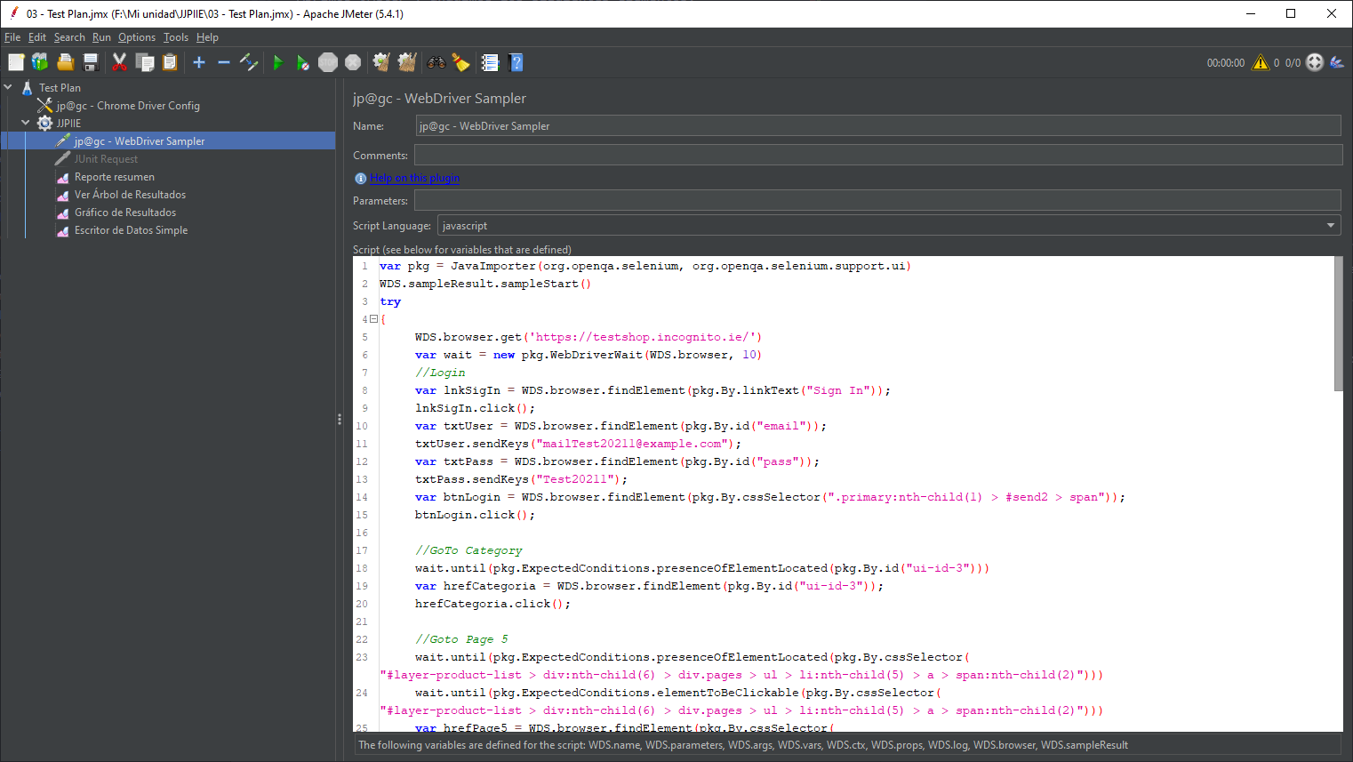Click the warning triangle error counter
Viewport: 1353px width, 762px height.
pyautogui.click(x=1261, y=62)
